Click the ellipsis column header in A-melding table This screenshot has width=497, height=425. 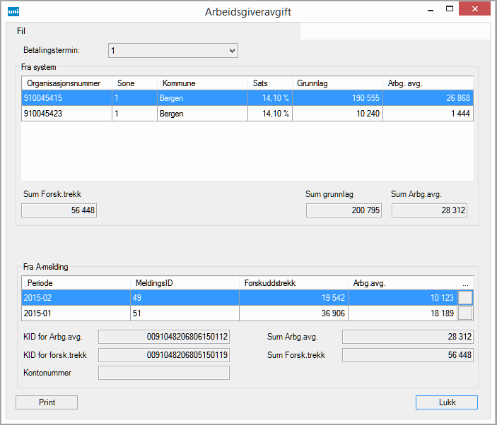point(465,283)
